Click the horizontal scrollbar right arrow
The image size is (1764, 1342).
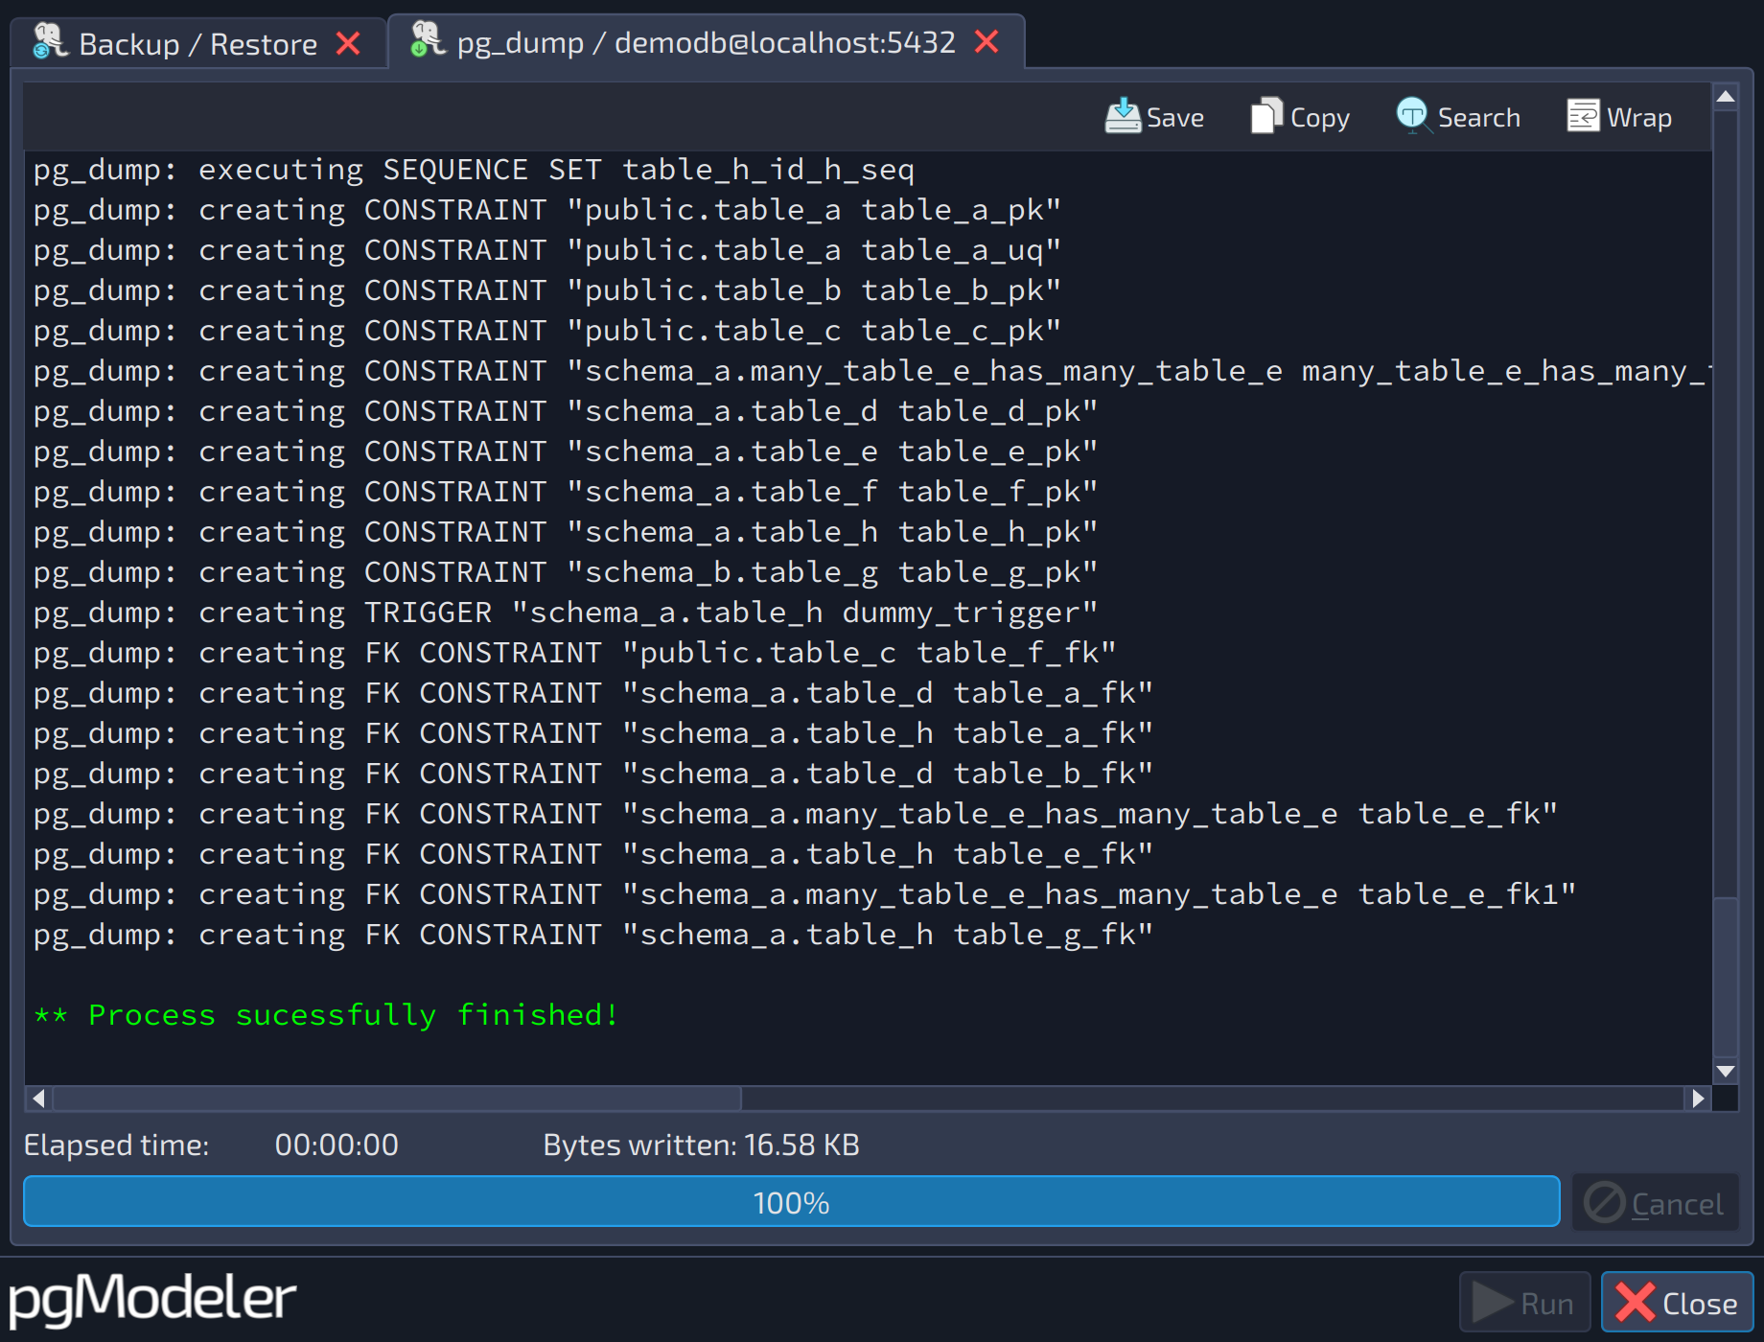[1698, 1098]
